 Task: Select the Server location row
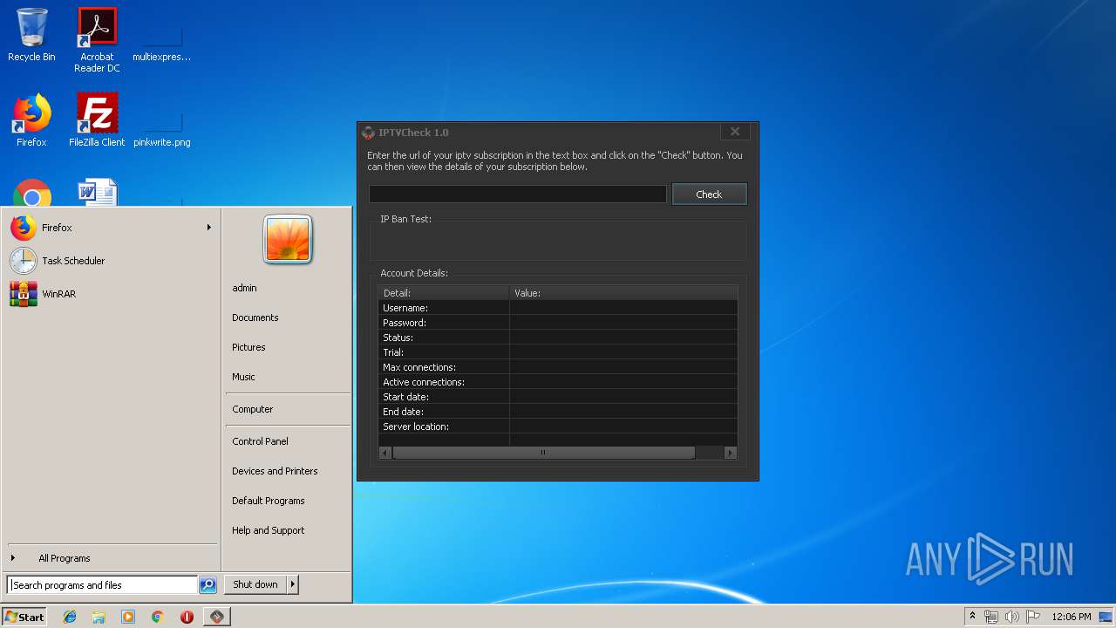tap(558, 427)
